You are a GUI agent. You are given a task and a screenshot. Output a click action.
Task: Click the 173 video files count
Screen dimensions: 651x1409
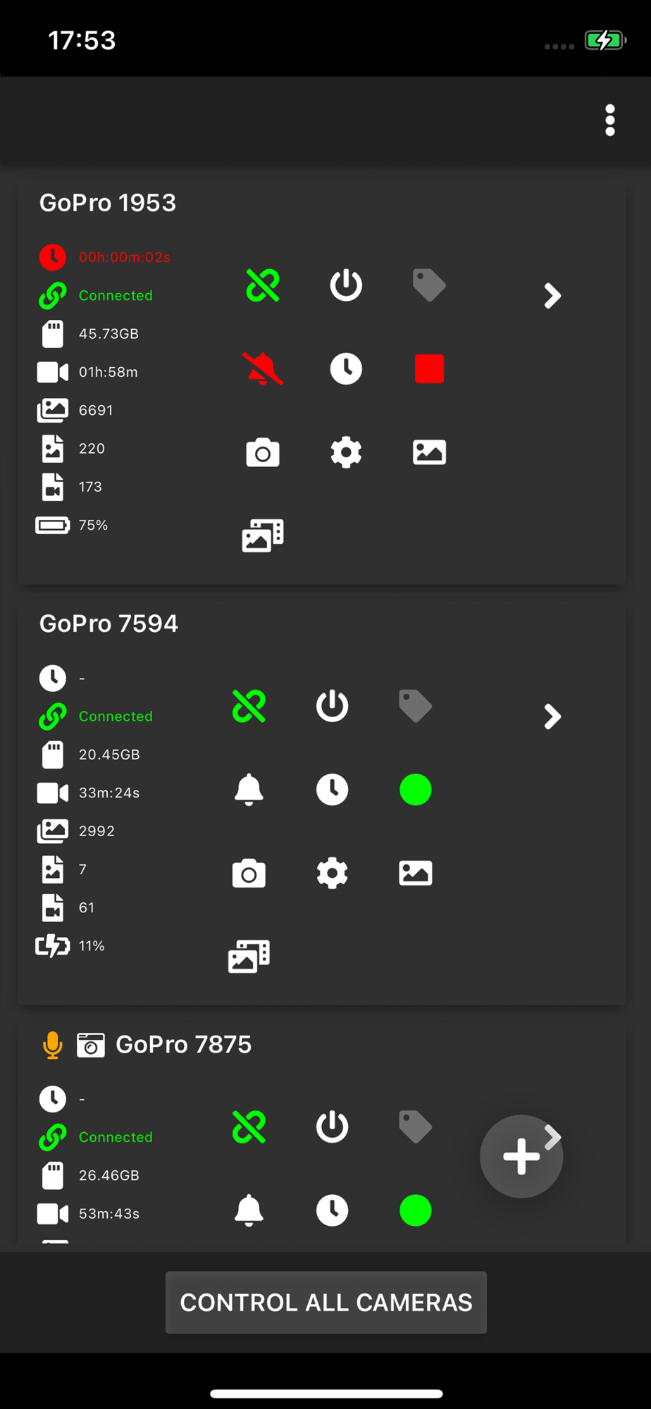90,487
